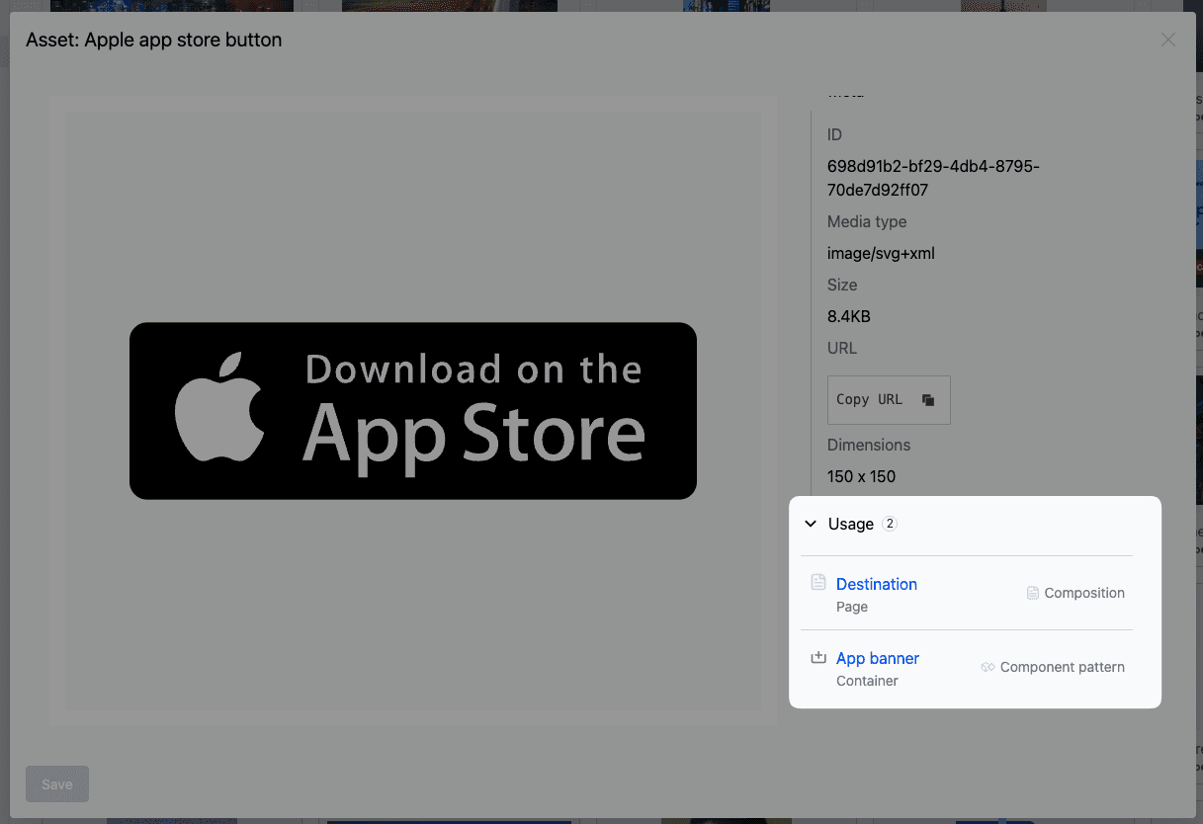Viewport: 1203px width, 824px height.
Task: Click the page icon beside Destination
Action: pyautogui.click(x=817, y=582)
